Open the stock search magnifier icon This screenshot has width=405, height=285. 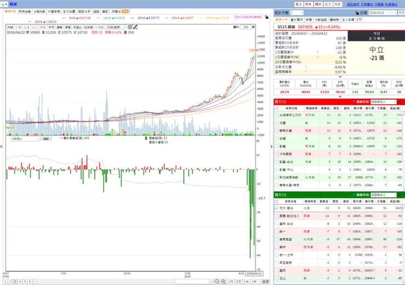[3, 4]
